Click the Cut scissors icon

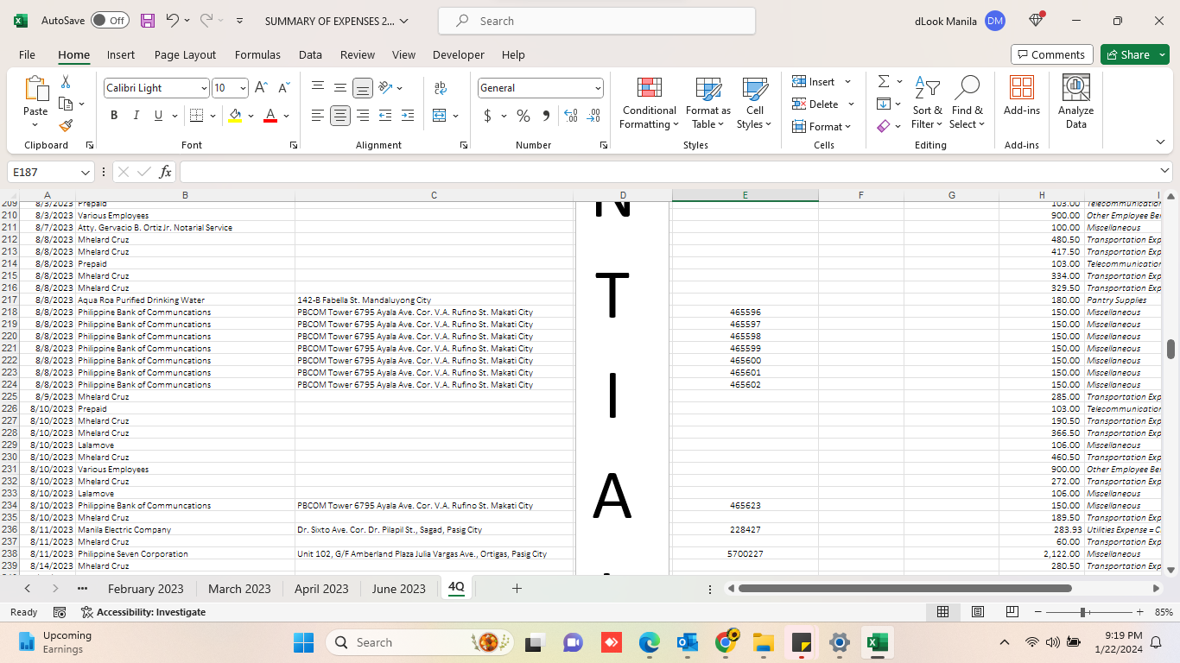coord(65,82)
